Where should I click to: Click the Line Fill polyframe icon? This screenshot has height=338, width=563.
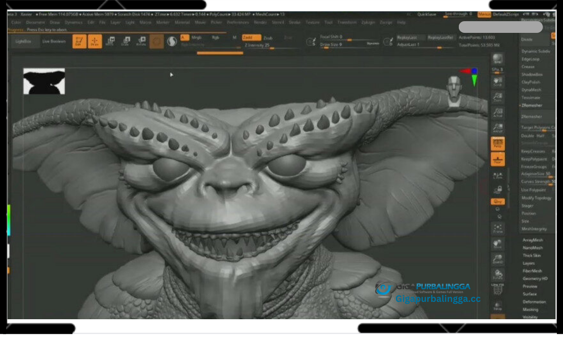click(x=498, y=289)
